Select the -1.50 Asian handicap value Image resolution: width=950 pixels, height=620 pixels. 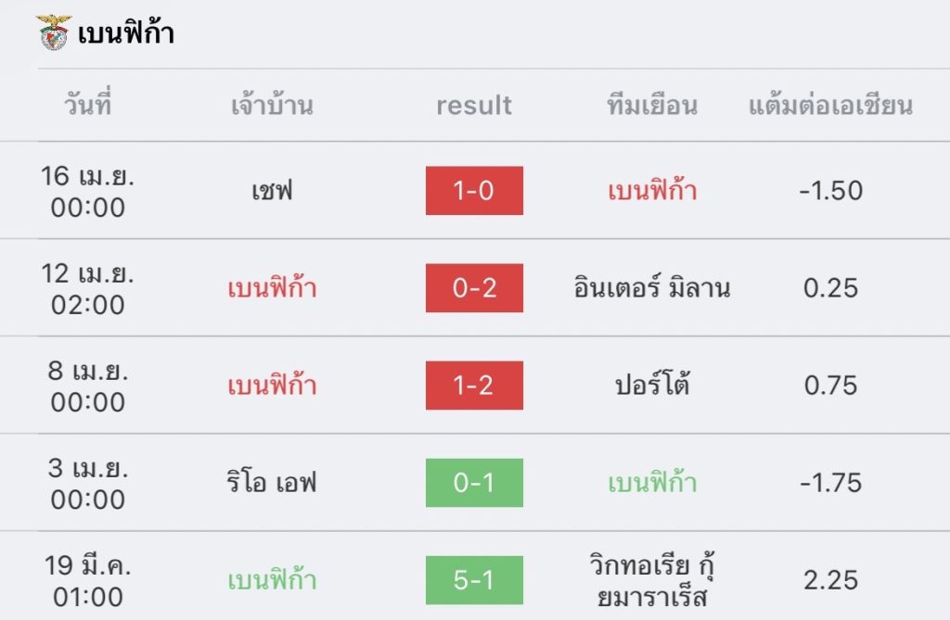tap(830, 191)
